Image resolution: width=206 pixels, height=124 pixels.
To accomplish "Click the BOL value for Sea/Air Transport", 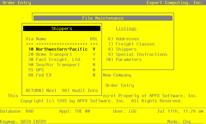I will 94,65.
